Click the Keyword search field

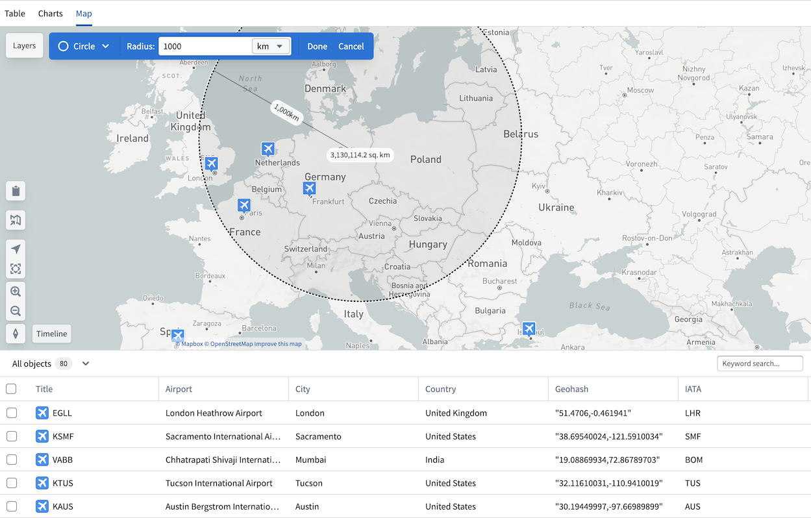[x=760, y=364]
